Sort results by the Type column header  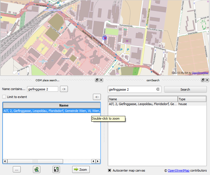pyautogui.click(x=192, y=99)
